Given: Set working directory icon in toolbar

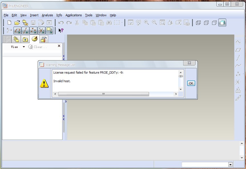Looking at the screenshot, I should [x=25, y=23].
